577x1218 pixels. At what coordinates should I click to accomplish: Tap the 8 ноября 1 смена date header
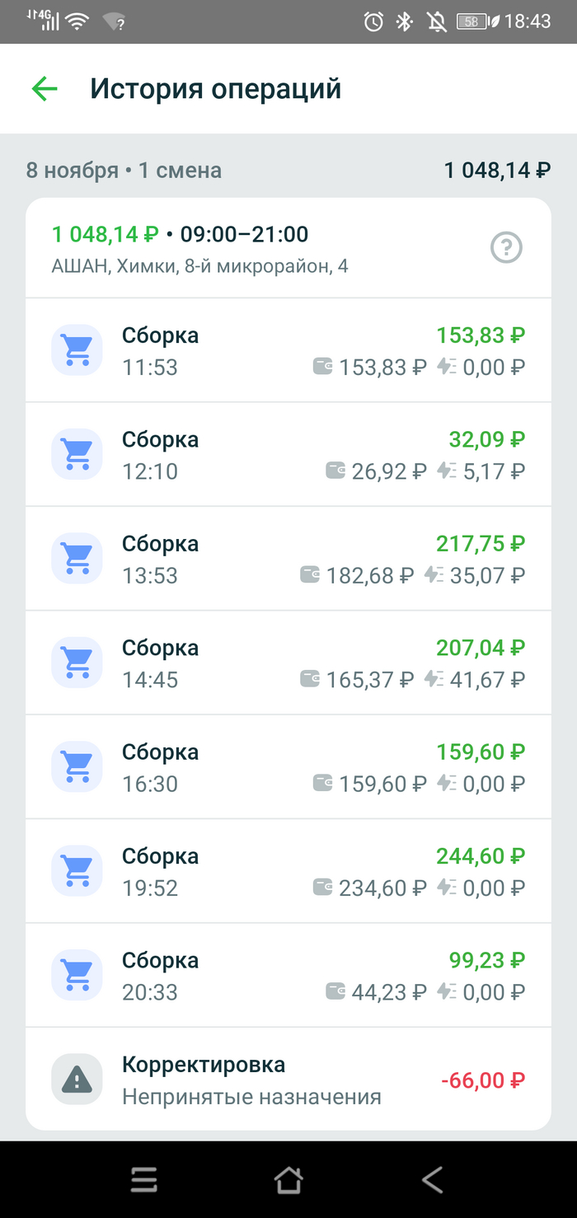click(124, 171)
